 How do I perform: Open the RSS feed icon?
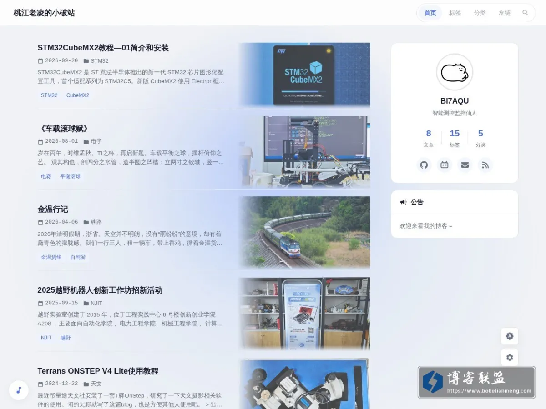point(485,165)
